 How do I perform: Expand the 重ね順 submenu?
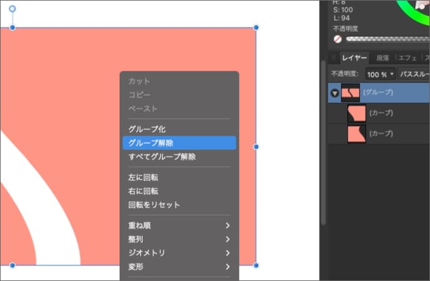179,225
